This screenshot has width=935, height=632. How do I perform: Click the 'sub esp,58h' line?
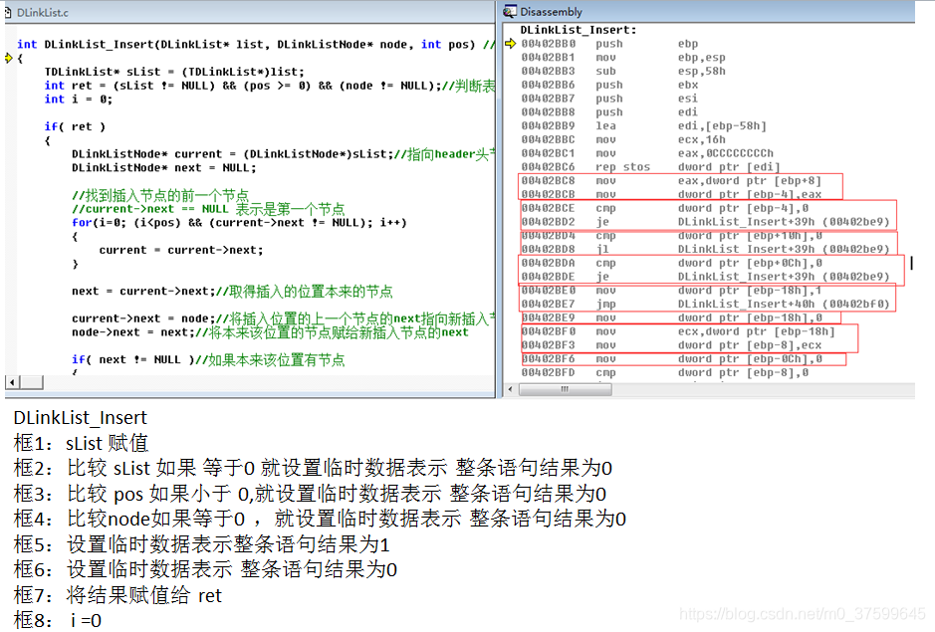point(623,71)
